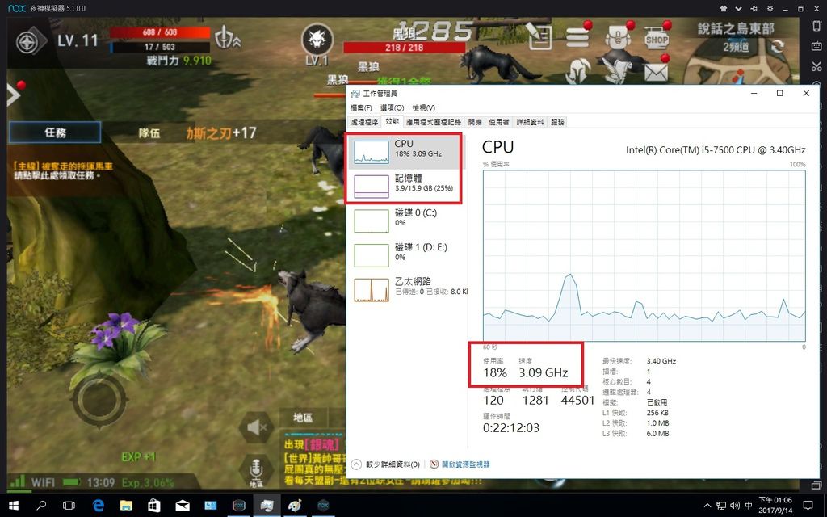Open the 檔案(F) menu in Task Manager

pos(361,107)
